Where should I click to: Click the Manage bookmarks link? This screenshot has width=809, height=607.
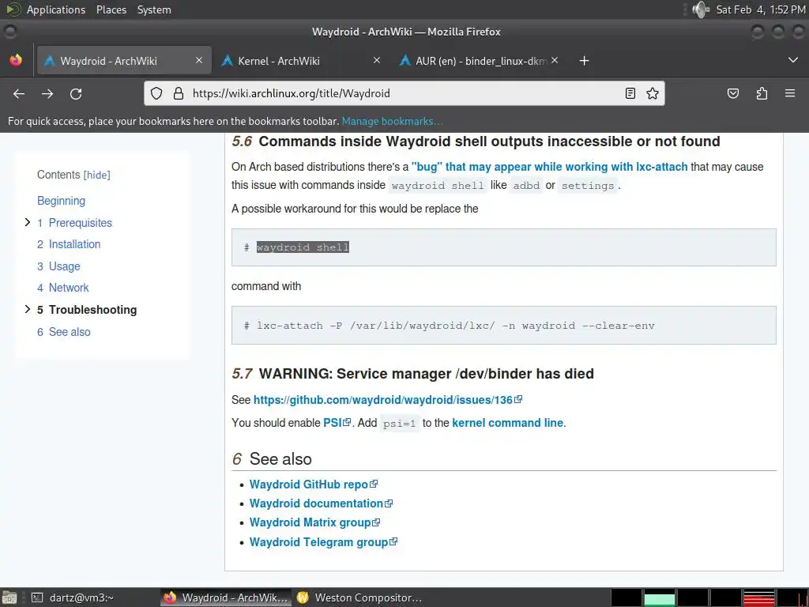(x=392, y=121)
